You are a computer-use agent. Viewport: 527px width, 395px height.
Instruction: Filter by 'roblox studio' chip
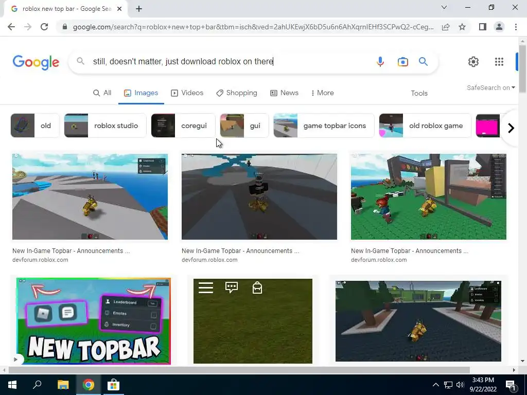[x=105, y=125]
